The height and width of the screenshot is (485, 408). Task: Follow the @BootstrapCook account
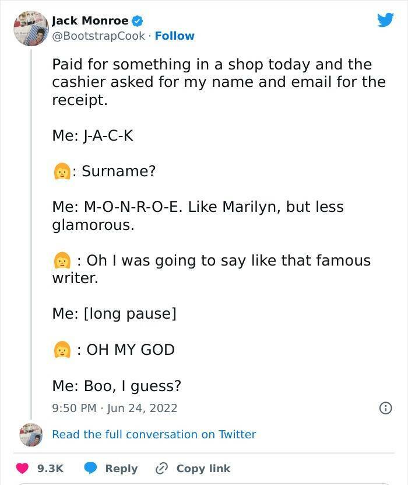(174, 36)
